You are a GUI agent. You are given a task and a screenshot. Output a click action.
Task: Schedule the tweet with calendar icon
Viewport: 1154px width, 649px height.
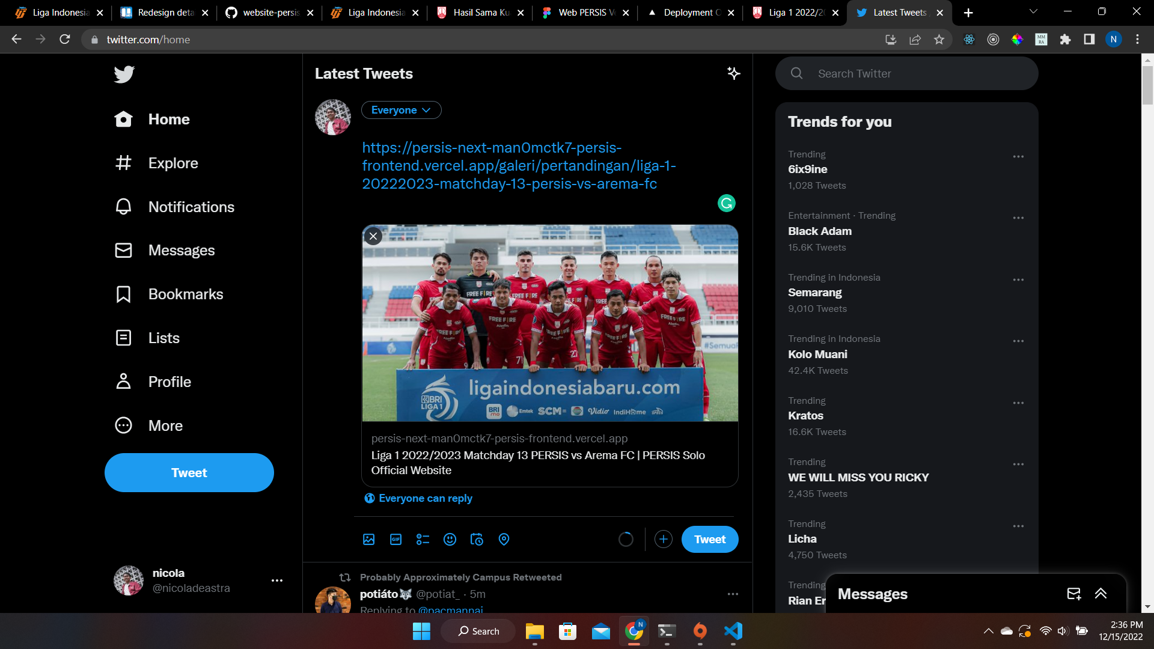coord(477,540)
